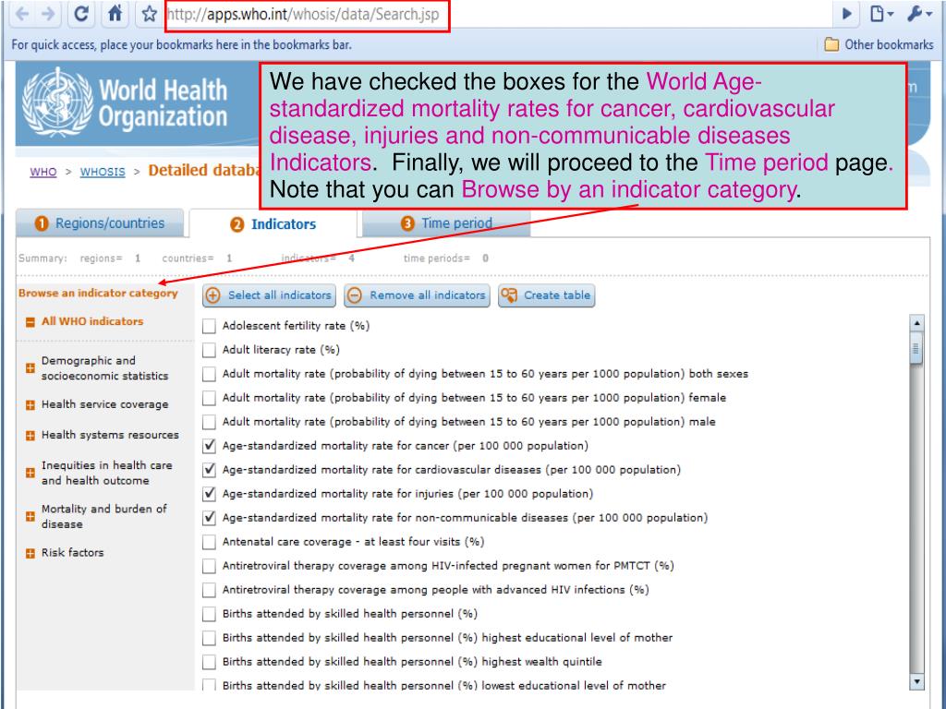Check Adolescent fertility rate checkbox
Image resolution: width=946 pixels, height=709 pixels.
209,326
